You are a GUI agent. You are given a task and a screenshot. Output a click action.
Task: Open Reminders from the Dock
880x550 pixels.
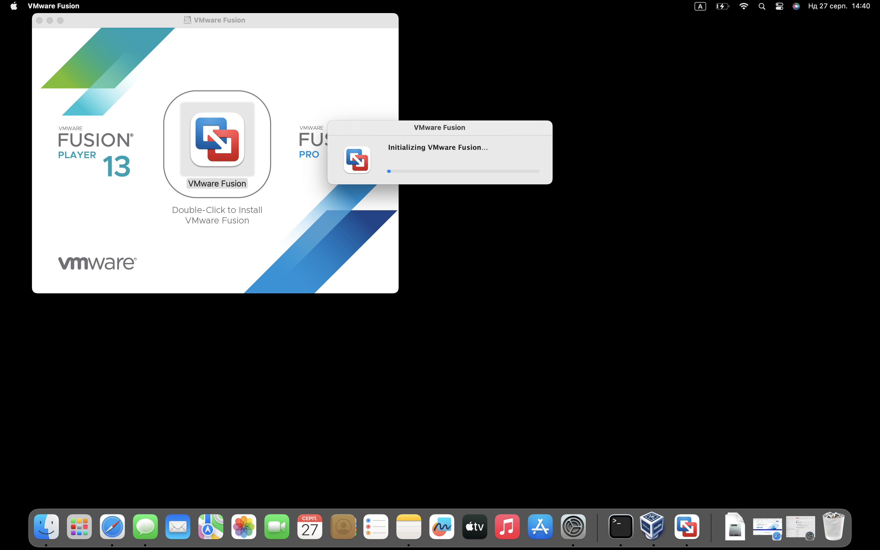[376, 526]
